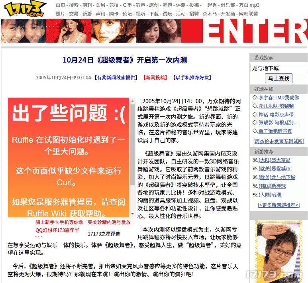Go to the 论坛 nav link
Image resolution: width=308 pixels, height=283 pixels.
point(127,14)
